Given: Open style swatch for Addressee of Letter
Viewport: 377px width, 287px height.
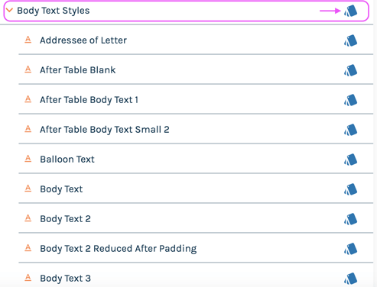Looking at the screenshot, I should [351, 40].
